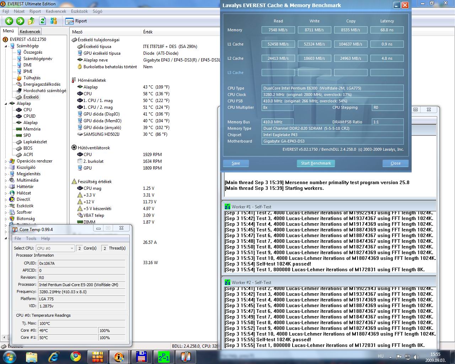
Task: Expand the Szoftver node
Action: click(6, 213)
